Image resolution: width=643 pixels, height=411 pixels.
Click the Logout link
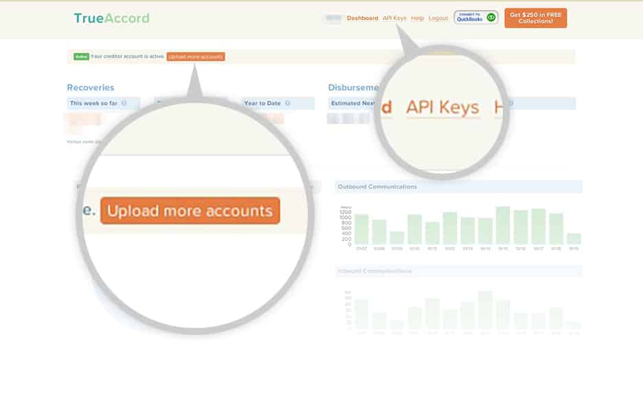coord(438,19)
